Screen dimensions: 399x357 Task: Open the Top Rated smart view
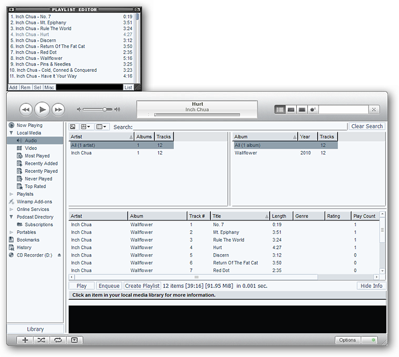click(36, 186)
